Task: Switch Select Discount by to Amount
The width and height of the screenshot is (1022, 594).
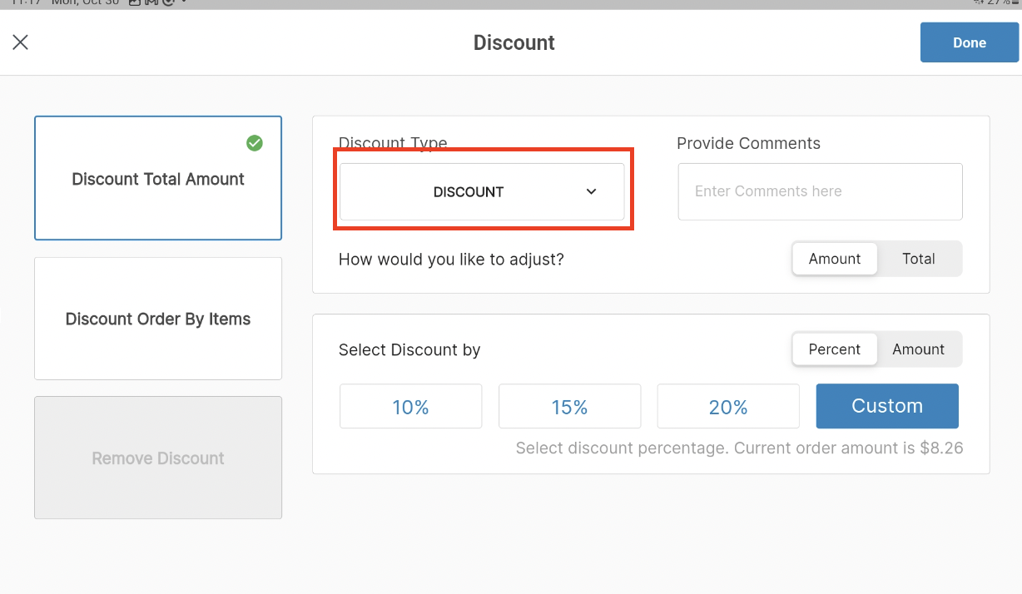Action: coord(918,349)
